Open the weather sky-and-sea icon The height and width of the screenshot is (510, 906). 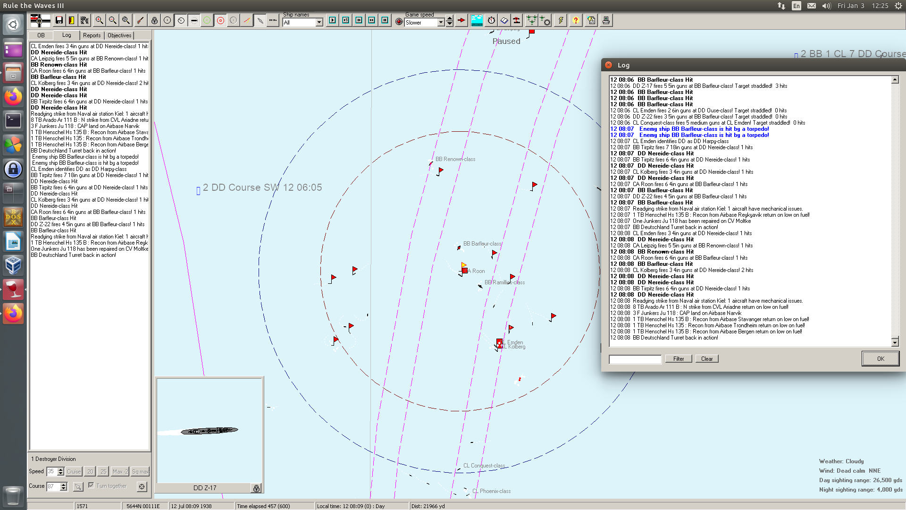click(477, 20)
